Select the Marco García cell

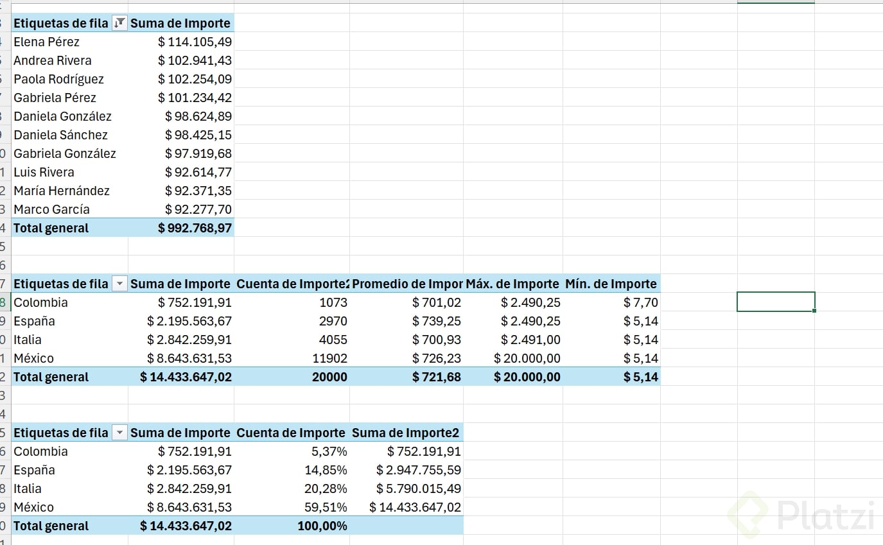pyautogui.click(x=51, y=209)
